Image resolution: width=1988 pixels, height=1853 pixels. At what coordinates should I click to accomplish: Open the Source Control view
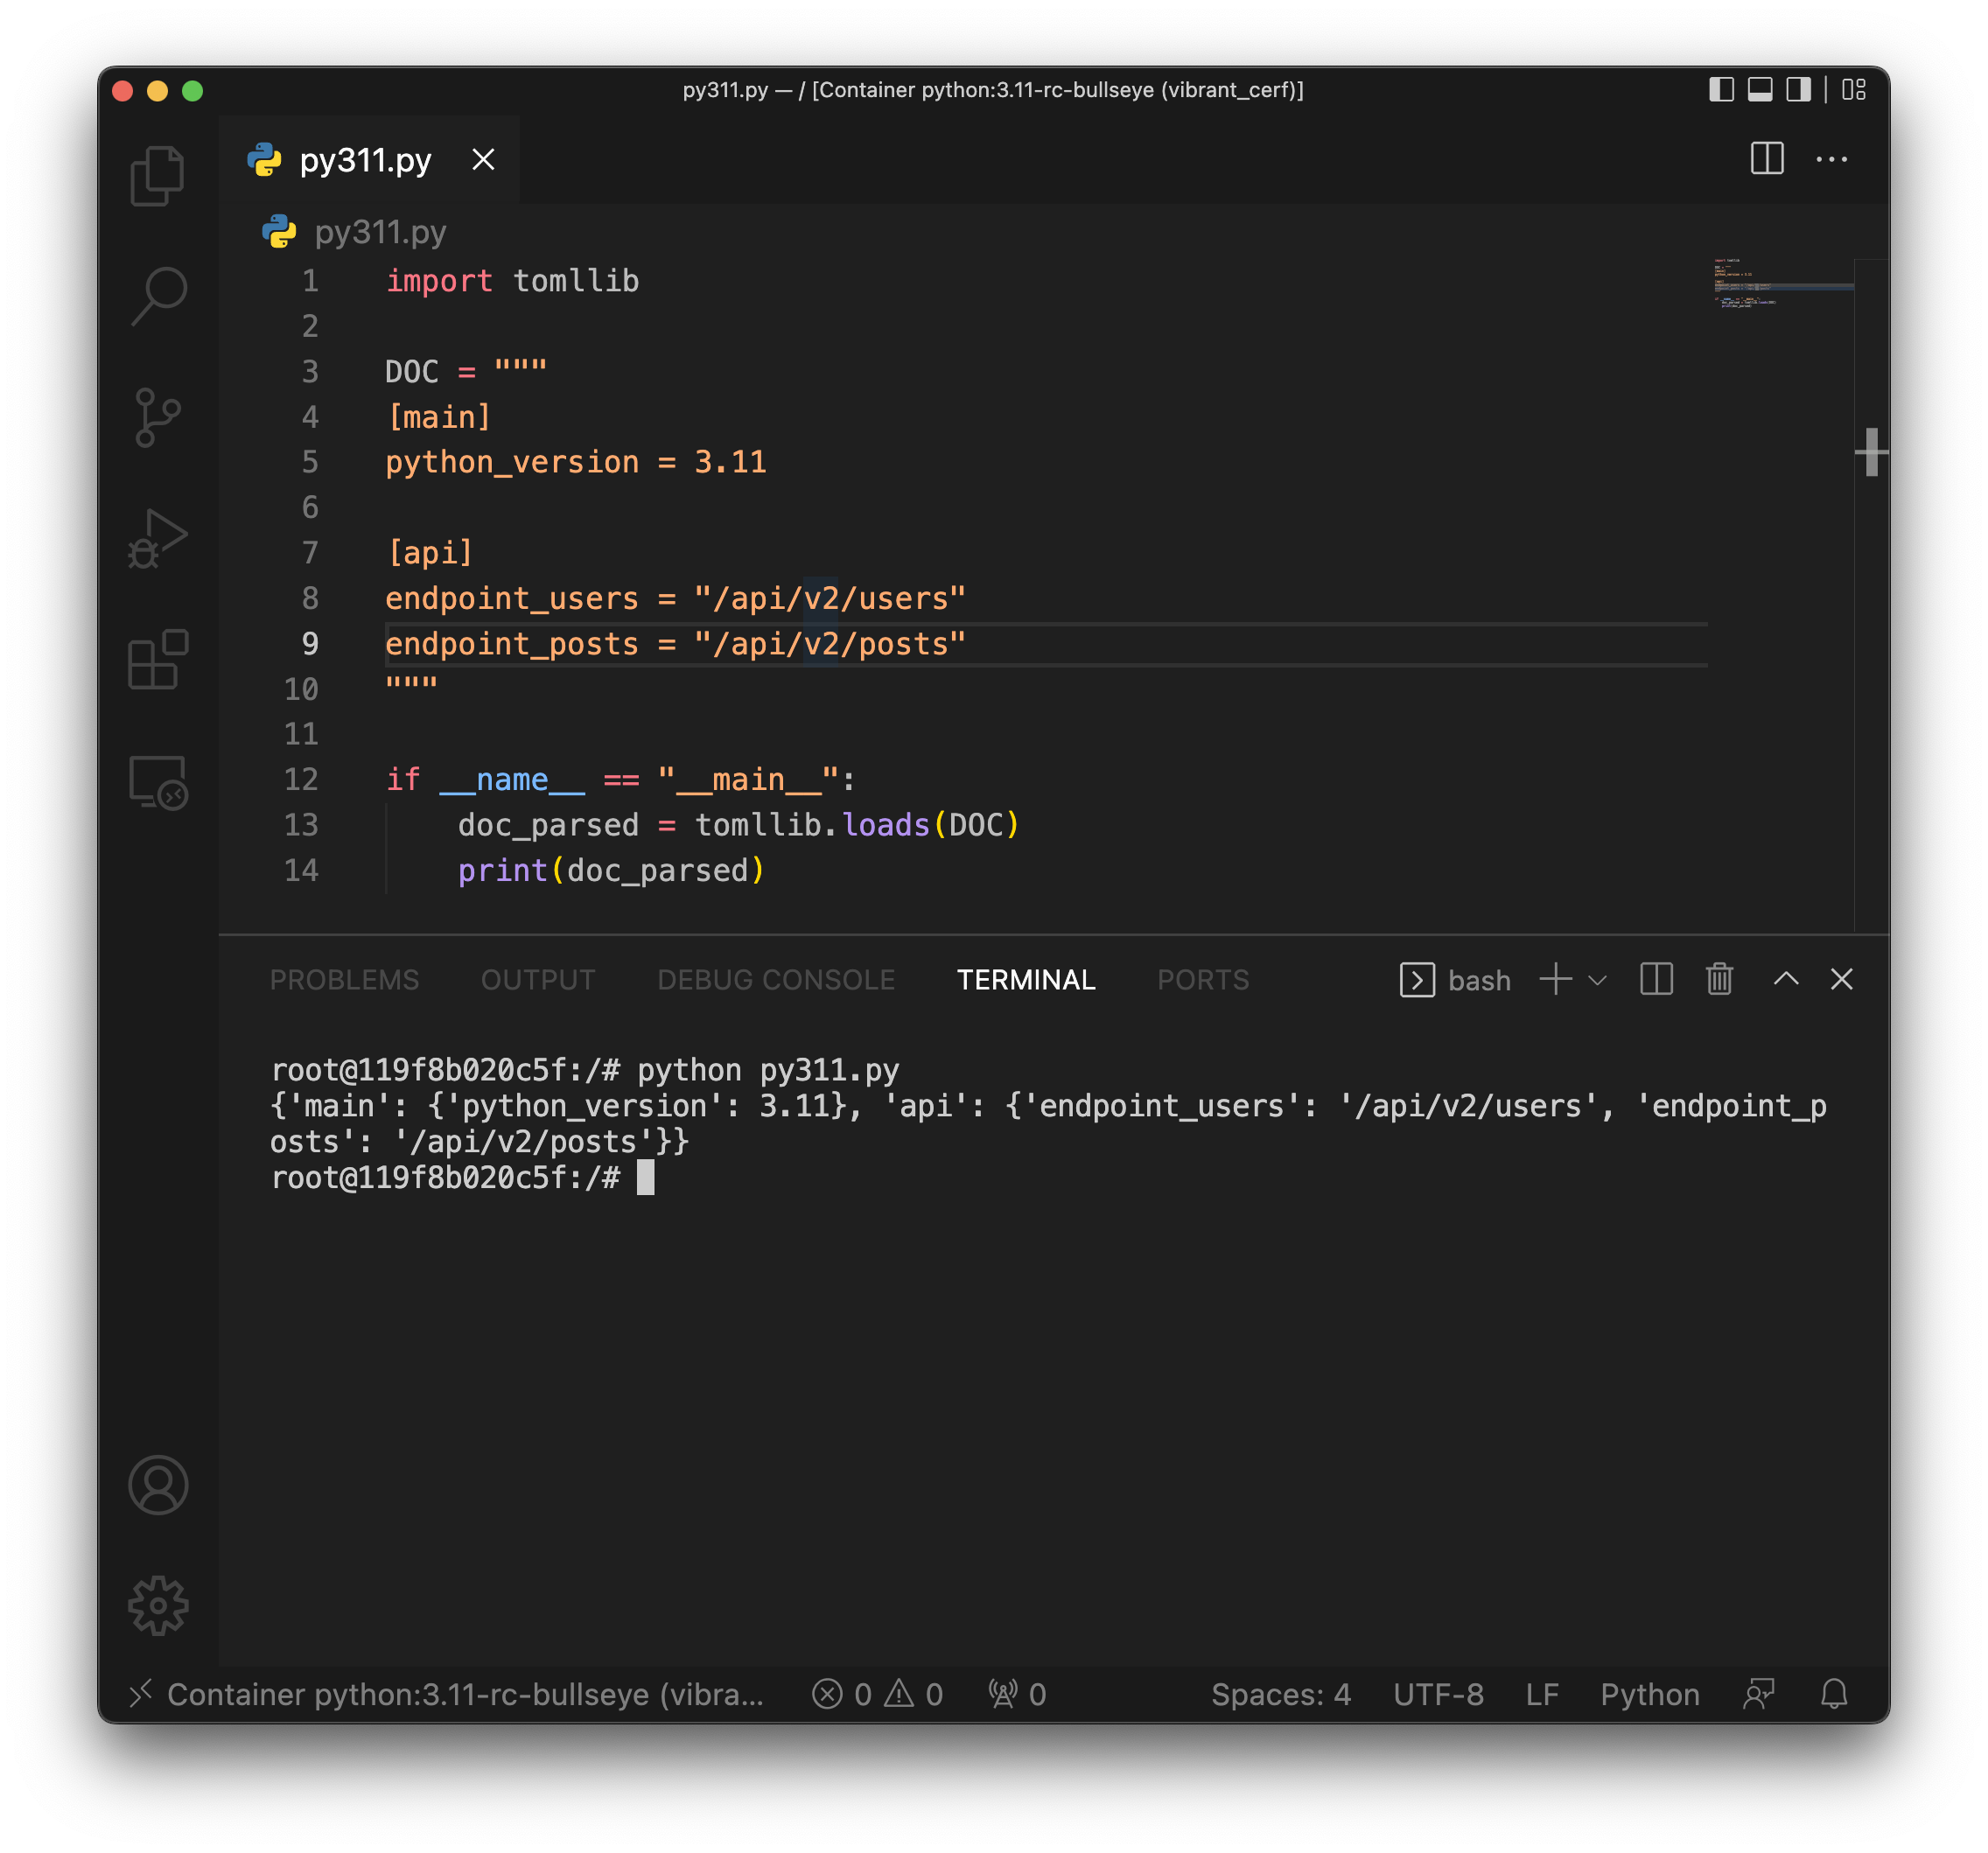pyautogui.click(x=158, y=418)
